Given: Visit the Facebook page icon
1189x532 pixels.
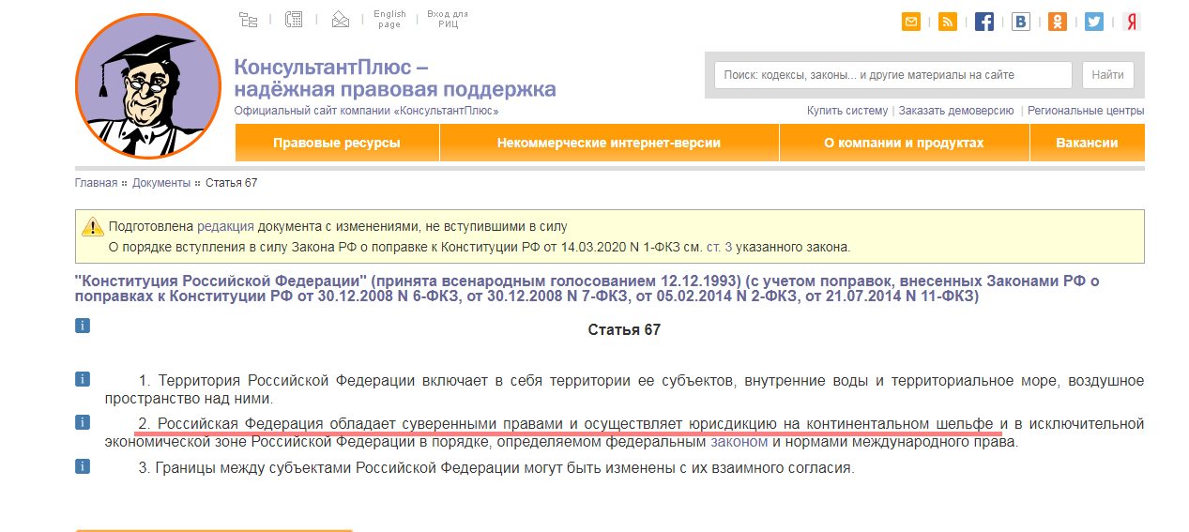Looking at the screenshot, I should click(x=983, y=22).
